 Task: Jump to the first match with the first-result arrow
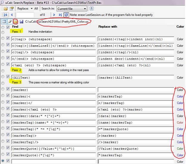pos(5,15)
